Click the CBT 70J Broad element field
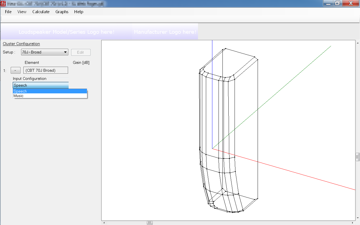 click(46, 70)
